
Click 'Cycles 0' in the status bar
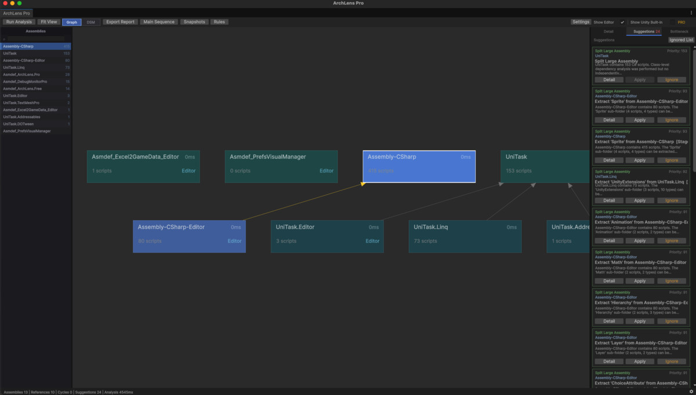coord(65,392)
